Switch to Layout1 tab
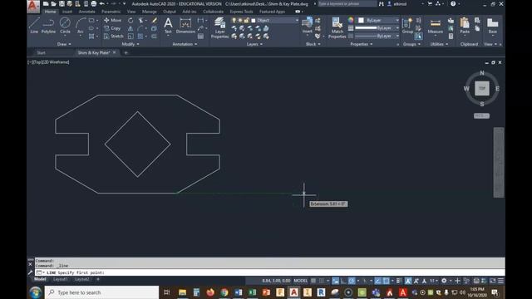Image resolution: width=532 pixels, height=299 pixels. [x=61, y=279]
